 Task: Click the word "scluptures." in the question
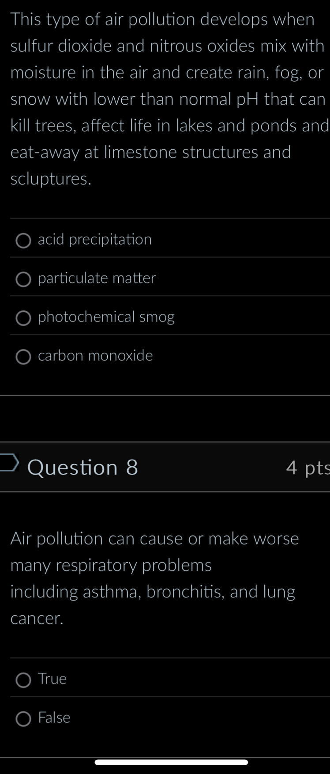(51, 179)
